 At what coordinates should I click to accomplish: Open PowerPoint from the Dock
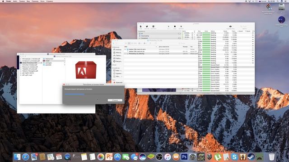pos(109,157)
